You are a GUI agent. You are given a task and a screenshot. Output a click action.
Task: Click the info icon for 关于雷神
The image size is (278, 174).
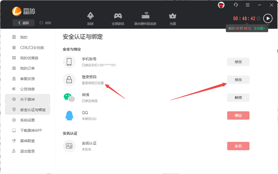tap(14, 99)
